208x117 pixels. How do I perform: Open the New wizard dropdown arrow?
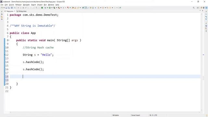pyautogui.click(x=4, y=8)
